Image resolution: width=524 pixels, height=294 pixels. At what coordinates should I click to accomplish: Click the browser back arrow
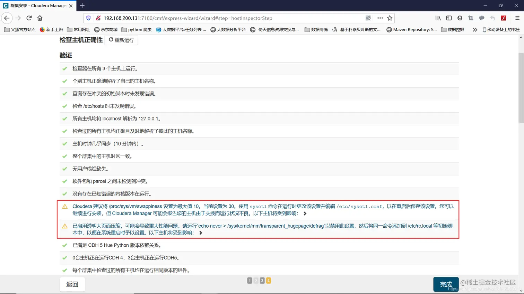click(x=7, y=18)
